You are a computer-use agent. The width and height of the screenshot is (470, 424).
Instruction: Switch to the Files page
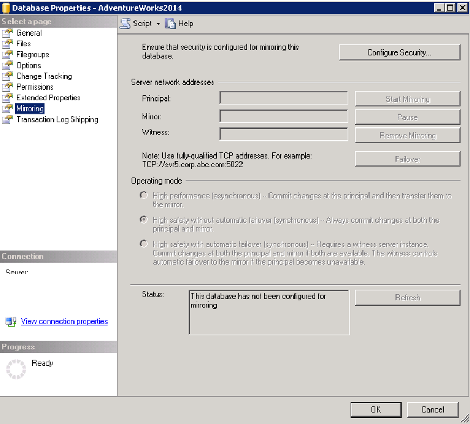23,43
